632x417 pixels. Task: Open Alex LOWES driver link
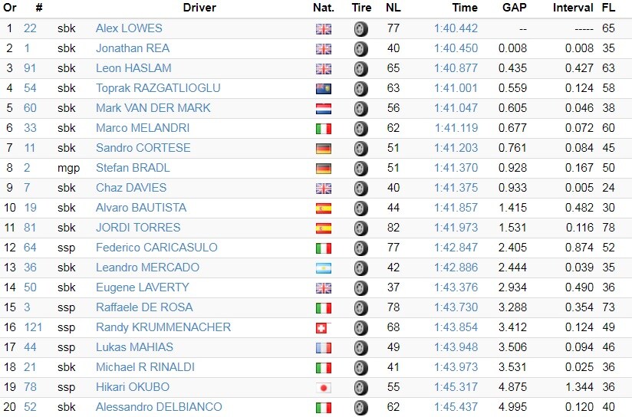tap(129, 28)
